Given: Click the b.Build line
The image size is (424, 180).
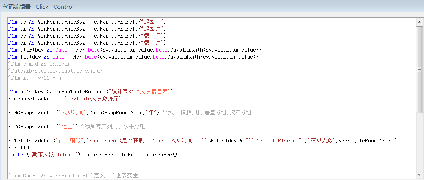Looking at the screenshot, I should (19, 148).
